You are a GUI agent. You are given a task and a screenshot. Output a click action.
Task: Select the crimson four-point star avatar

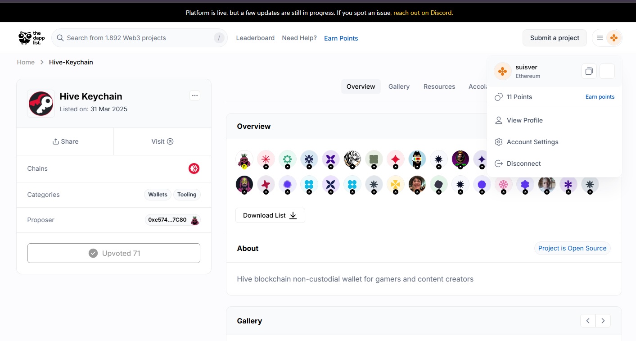(266, 184)
